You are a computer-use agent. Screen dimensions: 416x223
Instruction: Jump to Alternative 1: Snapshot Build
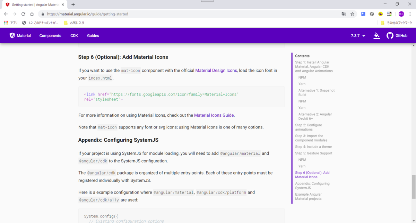click(x=317, y=92)
